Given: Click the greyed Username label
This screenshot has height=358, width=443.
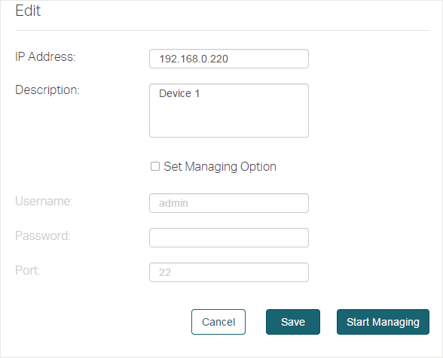Looking at the screenshot, I should pos(44,201).
